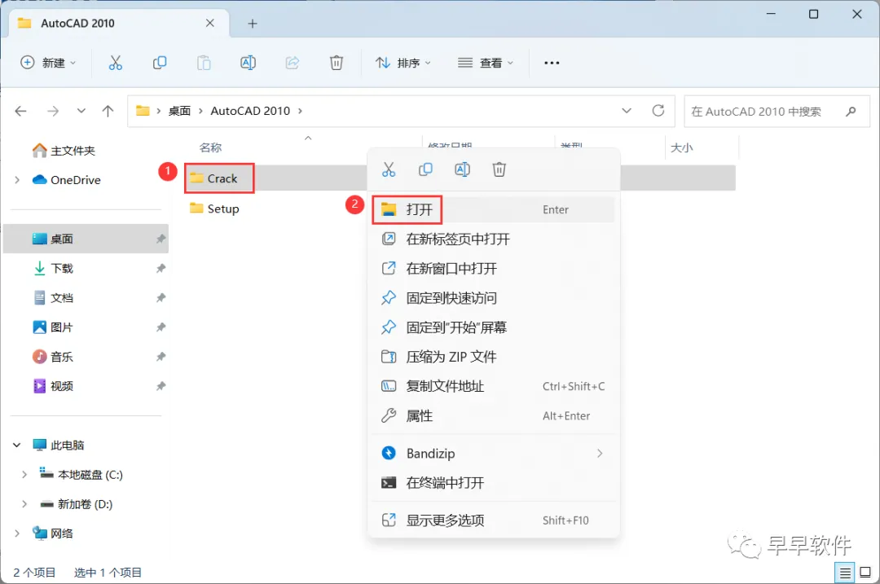Open the 排序 sort dropdown
This screenshot has height=584, width=880.
click(403, 63)
